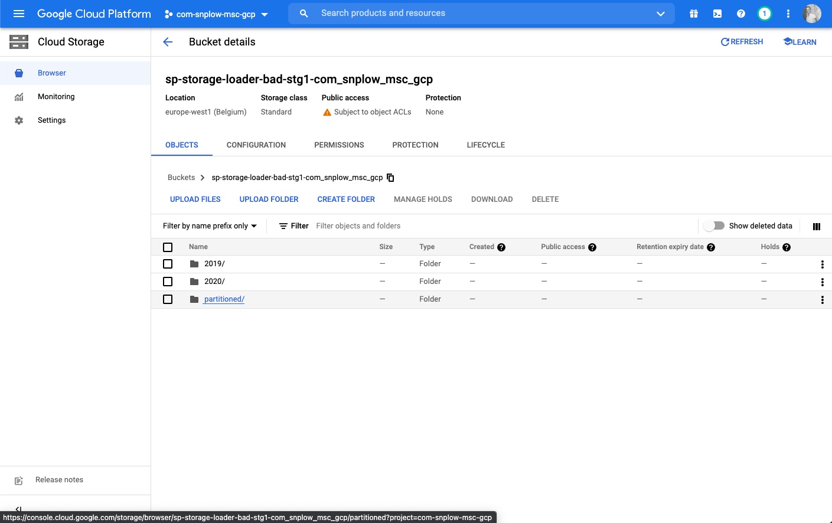The height and width of the screenshot is (523, 832).
Task: Activate Cloud Shell terminal icon
Action: pyautogui.click(x=717, y=14)
